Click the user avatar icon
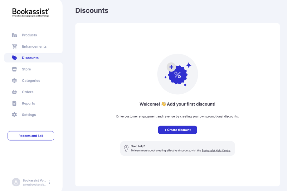 [16, 182]
